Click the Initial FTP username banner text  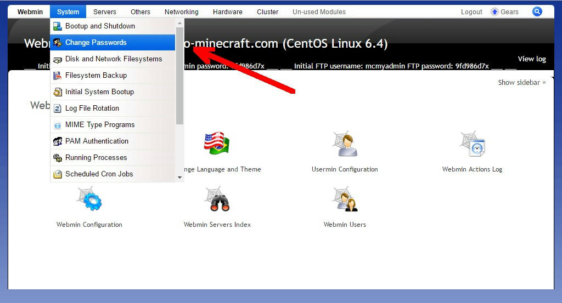tap(391, 66)
